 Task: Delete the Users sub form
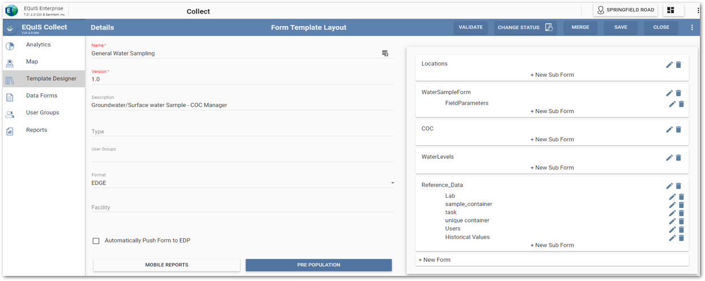(681, 230)
